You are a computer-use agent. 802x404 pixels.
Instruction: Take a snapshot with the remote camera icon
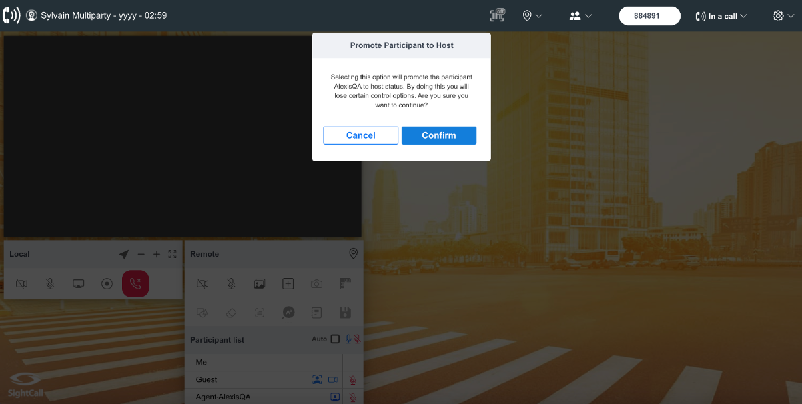(316, 284)
